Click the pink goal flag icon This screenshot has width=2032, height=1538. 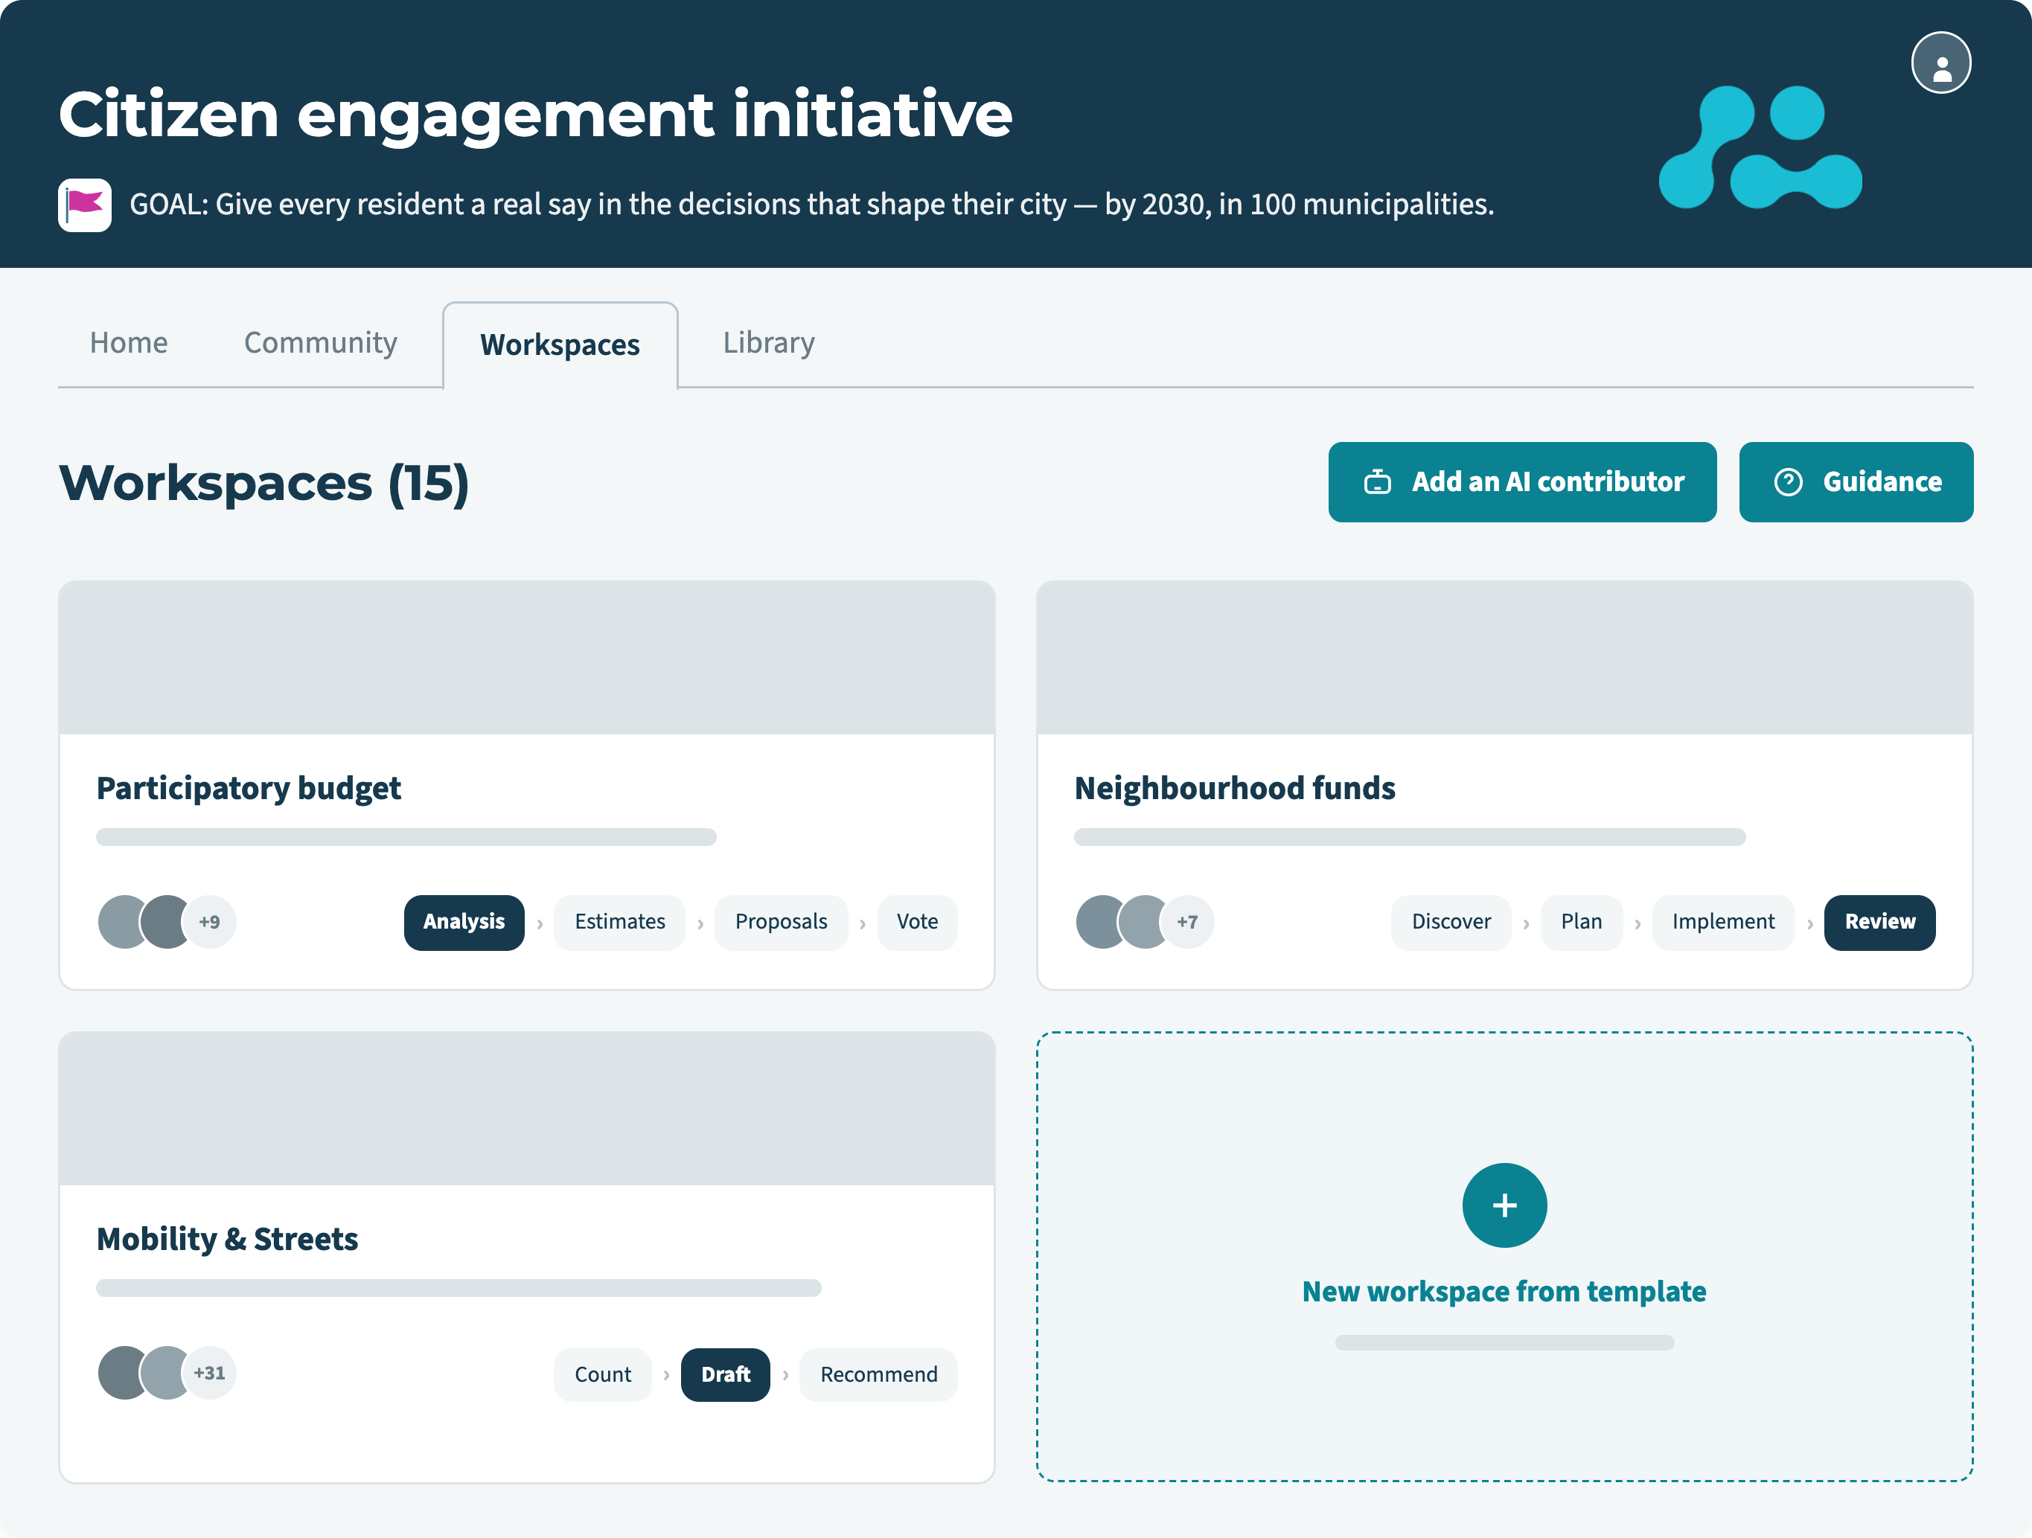85,205
